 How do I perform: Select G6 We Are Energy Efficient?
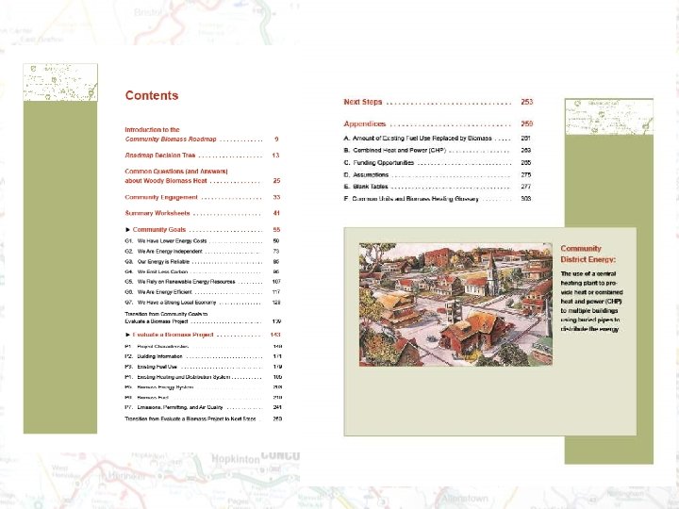click(202, 292)
